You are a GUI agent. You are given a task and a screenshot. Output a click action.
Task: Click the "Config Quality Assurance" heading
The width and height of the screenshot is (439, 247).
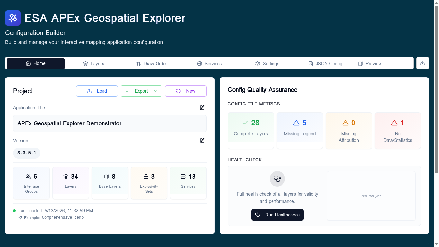pyautogui.click(x=263, y=90)
